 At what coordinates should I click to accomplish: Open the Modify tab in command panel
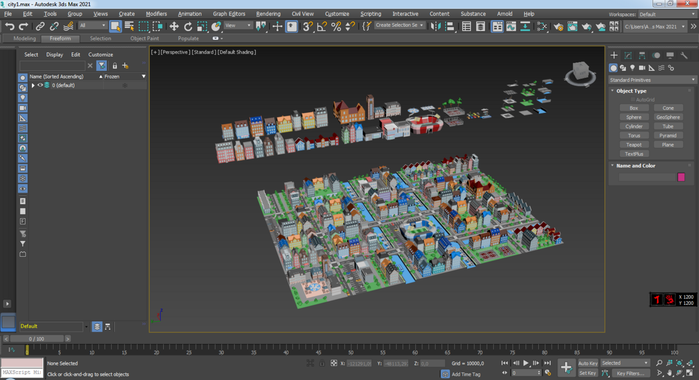(x=628, y=55)
